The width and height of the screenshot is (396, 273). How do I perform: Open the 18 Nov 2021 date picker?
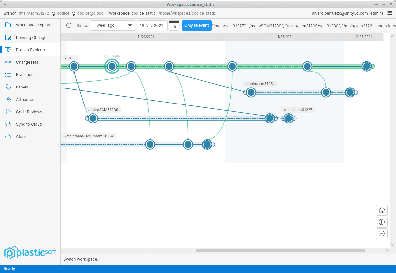pos(152,25)
